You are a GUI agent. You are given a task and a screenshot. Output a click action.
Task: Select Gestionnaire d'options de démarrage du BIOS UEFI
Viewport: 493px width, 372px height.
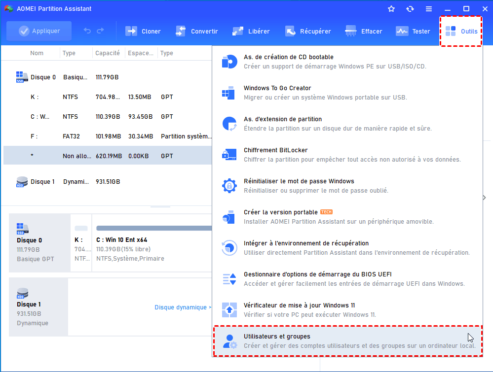click(x=347, y=279)
